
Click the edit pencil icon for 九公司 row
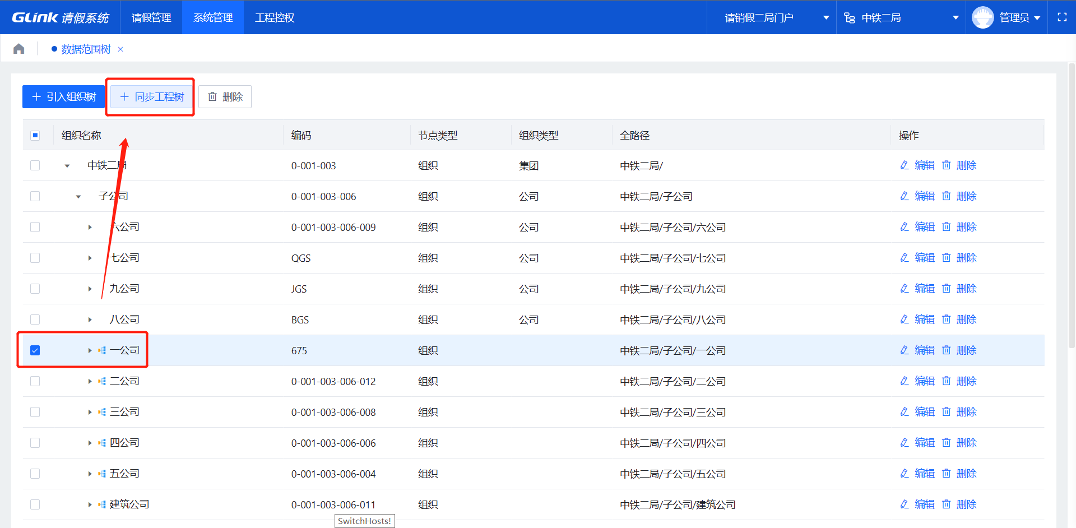[x=904, y=289]
